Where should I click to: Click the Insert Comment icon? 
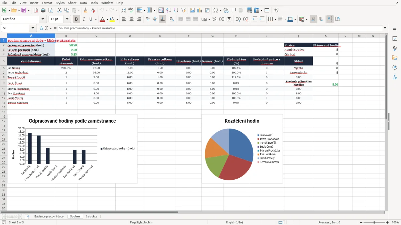coord(233,10)
